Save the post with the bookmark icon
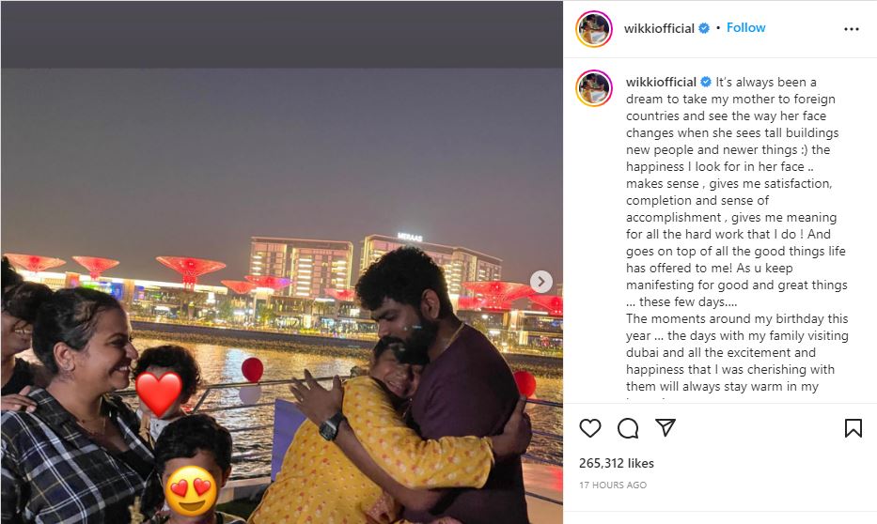Image resolution: width=877 pixels, height=524 pixels. tap(853, 428)
